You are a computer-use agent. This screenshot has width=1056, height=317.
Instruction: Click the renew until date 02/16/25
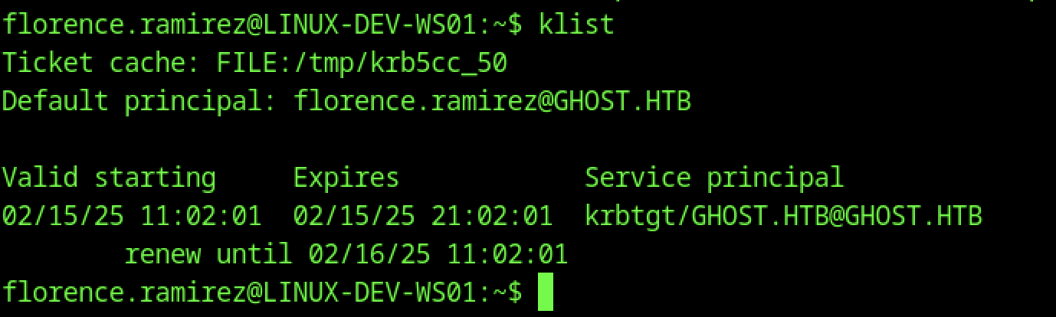[369, 254]
